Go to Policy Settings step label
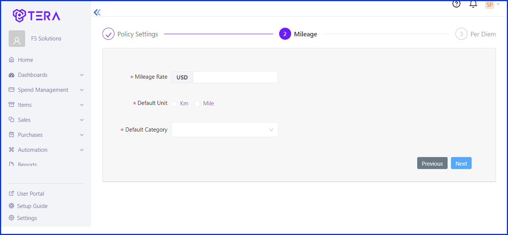This screenshot has height=235, width=508. (138, 34)
